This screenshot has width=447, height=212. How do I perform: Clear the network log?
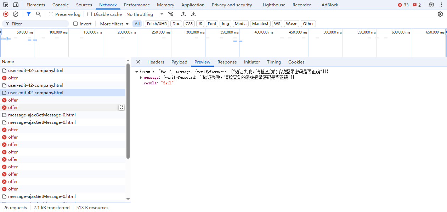(x=16, y=14)
